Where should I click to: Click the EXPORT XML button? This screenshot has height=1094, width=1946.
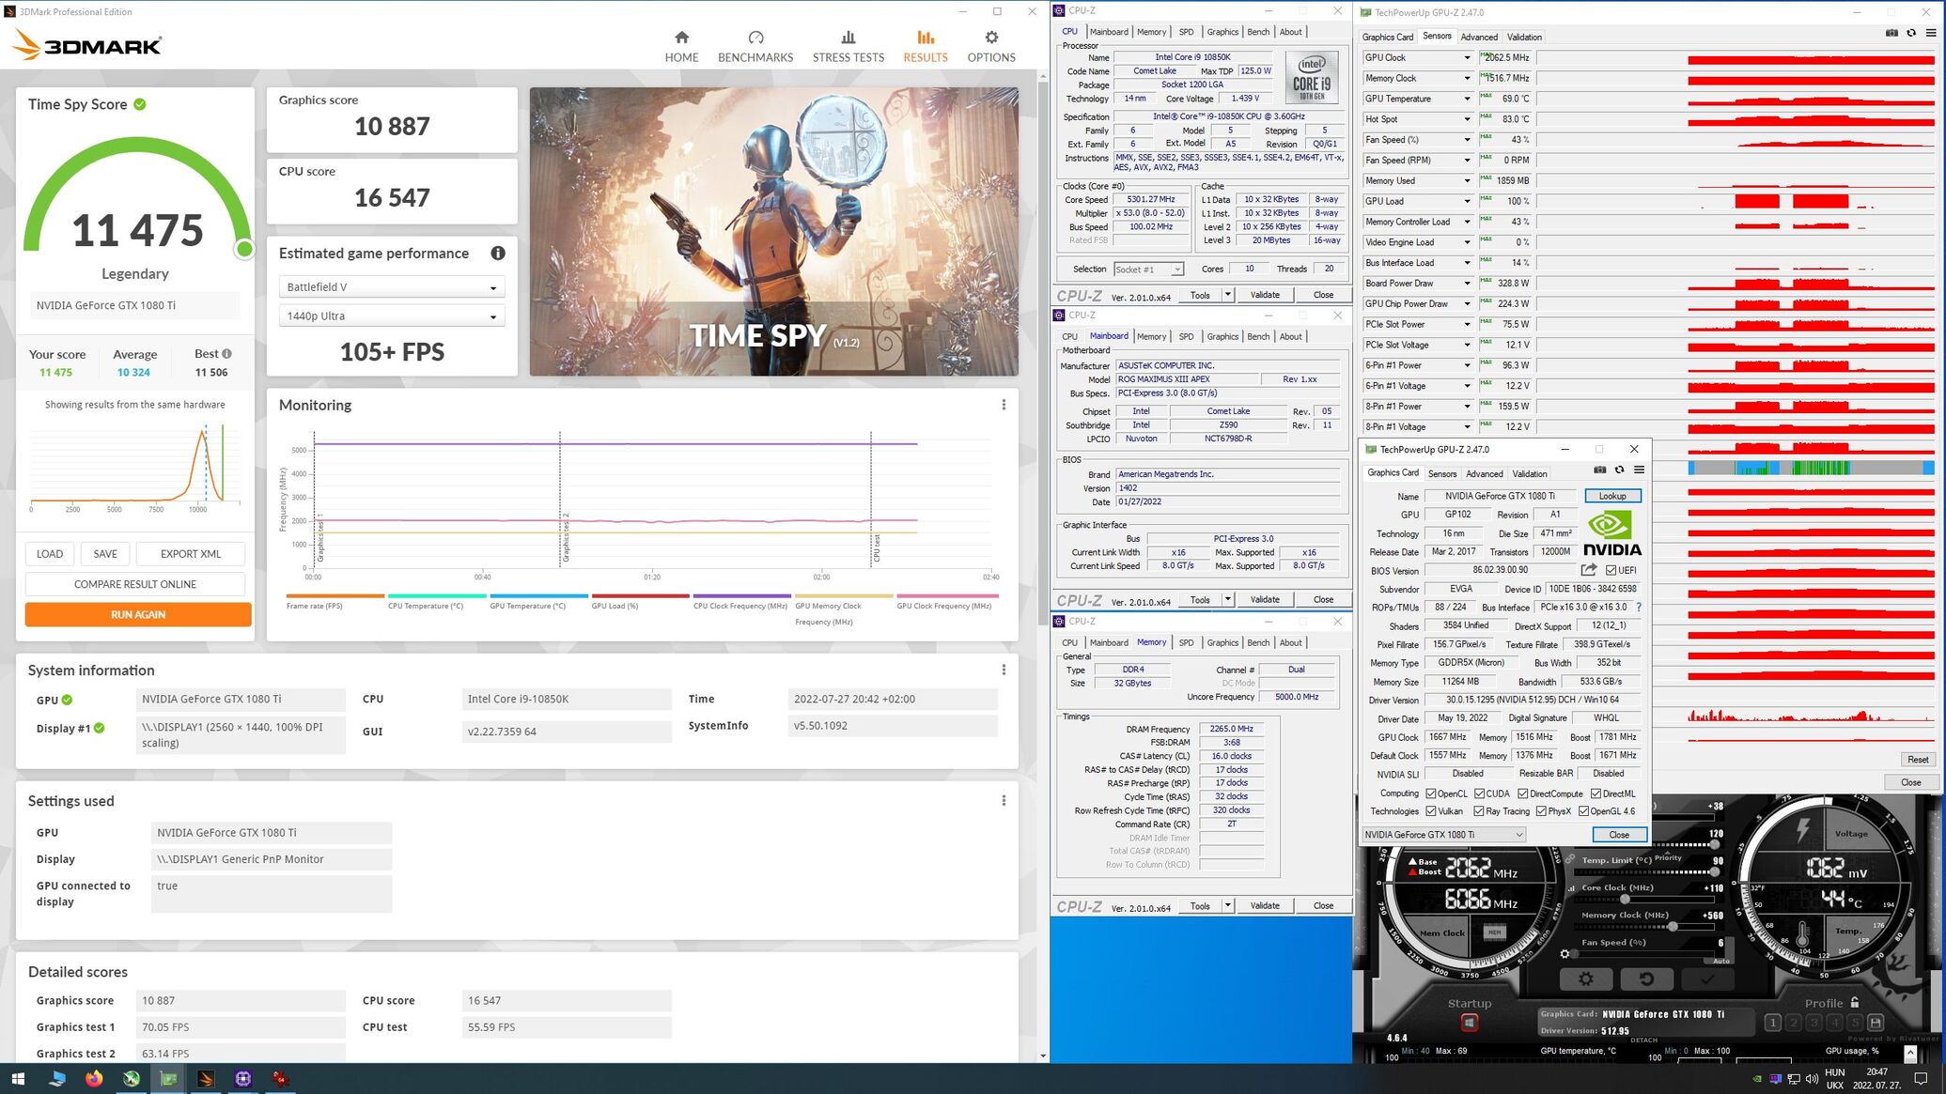click(x=191, y=554)
